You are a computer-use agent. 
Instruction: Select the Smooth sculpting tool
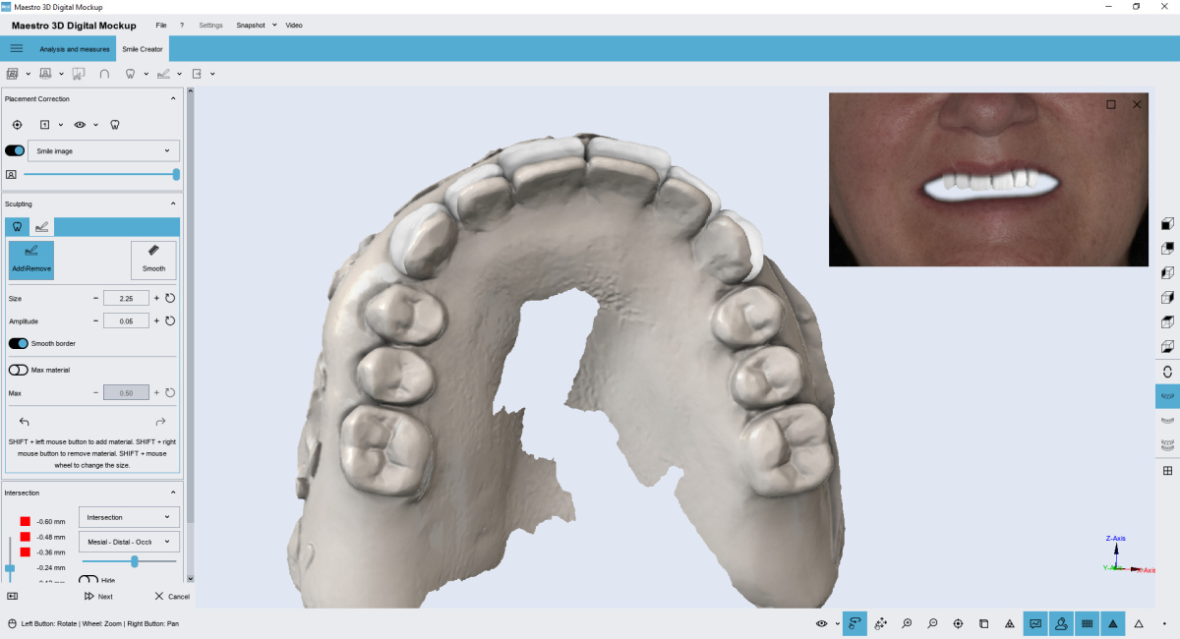153,260
